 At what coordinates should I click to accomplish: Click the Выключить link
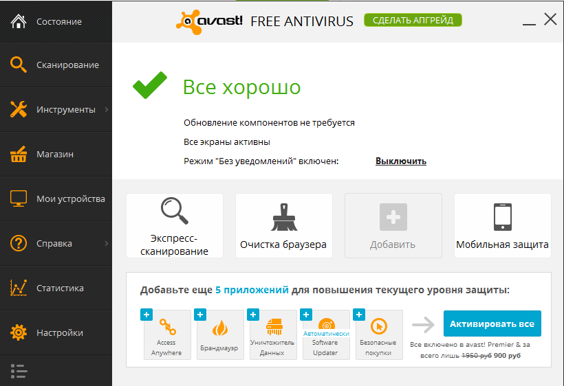401,161
